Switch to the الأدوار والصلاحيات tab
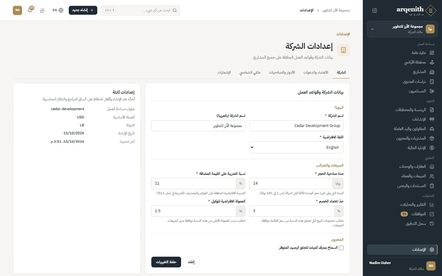This screenshot has height=276, width=442. pyautogui.click(x=282, y=72)
